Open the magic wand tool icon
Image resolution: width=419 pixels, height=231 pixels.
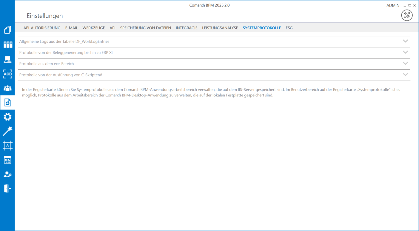7,131
